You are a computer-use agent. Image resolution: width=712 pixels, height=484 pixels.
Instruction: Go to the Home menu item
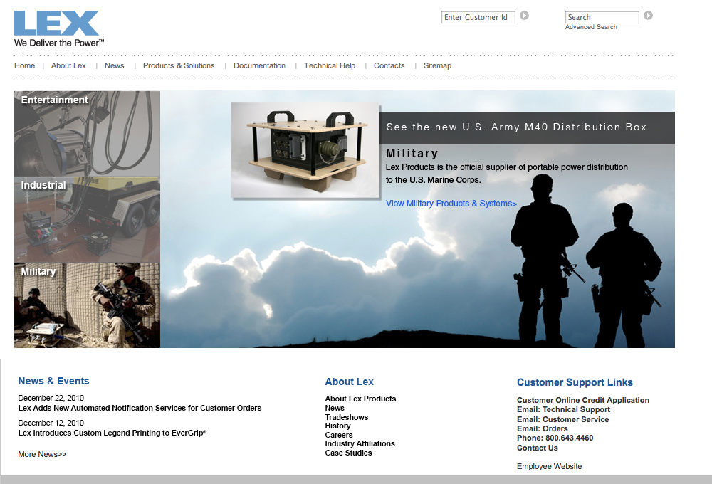(24, 65)
